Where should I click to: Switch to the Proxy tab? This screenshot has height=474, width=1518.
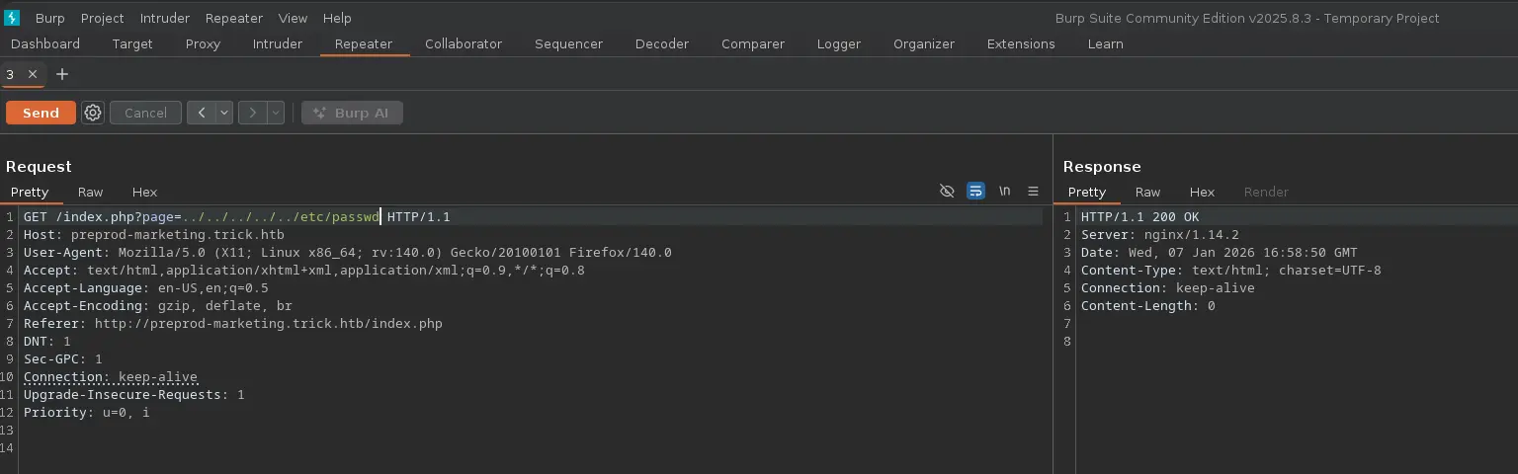203,43
